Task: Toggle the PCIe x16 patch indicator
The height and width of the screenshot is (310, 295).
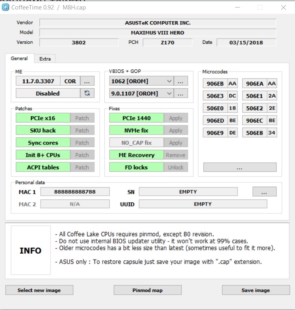Action: [x=43, y=118]
